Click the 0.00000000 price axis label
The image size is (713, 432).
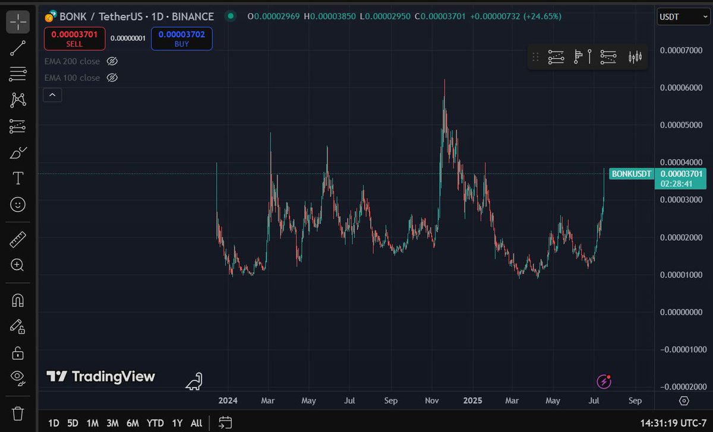tap(682, 312)
